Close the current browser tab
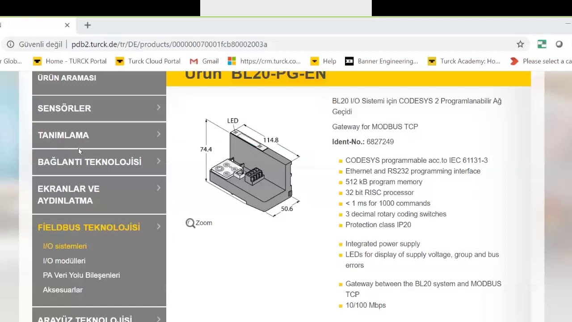The height and width of the screenshot is (322, 572). click(x=67, y=25)
